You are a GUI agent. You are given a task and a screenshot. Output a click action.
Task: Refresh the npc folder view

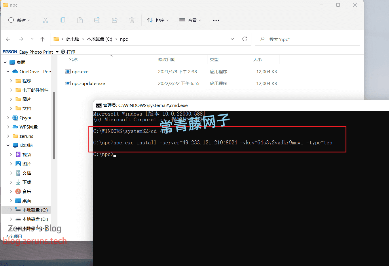pyautogui.click(x=245, y=39)
